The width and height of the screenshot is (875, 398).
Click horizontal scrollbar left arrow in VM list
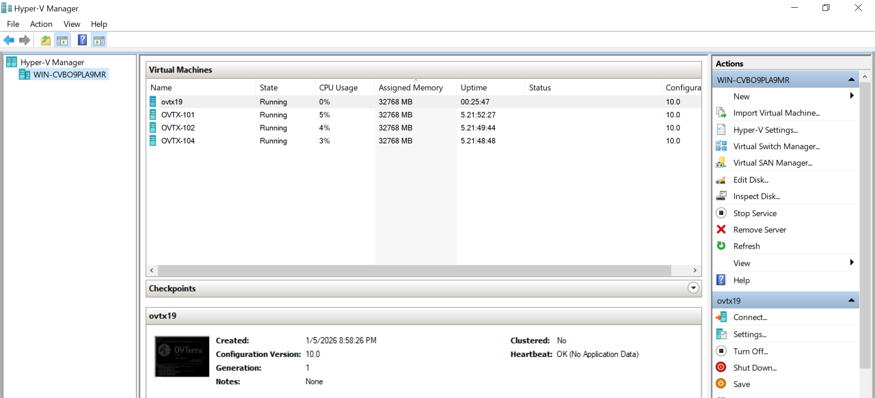[152, 270]
